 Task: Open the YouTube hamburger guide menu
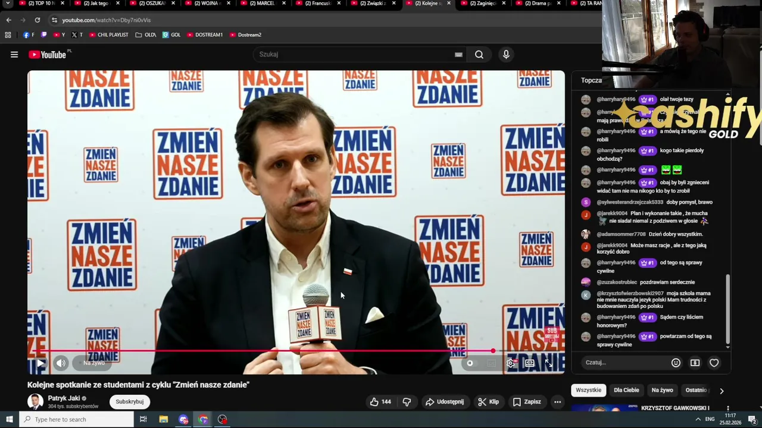(x=14, y=55)
